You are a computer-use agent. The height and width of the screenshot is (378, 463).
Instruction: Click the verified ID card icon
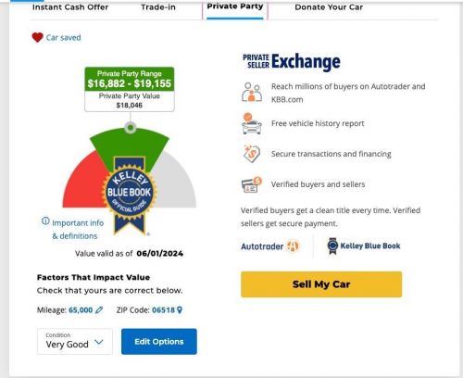252,184
